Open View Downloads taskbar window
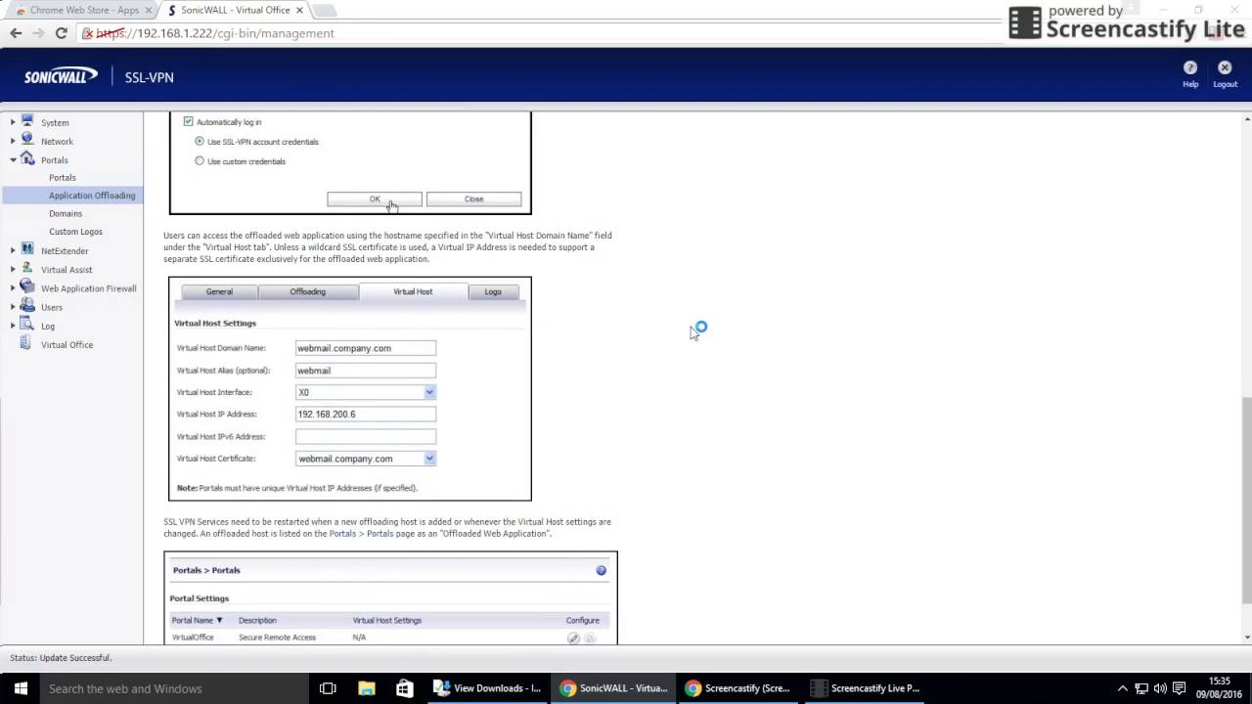Screen dimensions: 1252x704 click(x=487, y=688)
